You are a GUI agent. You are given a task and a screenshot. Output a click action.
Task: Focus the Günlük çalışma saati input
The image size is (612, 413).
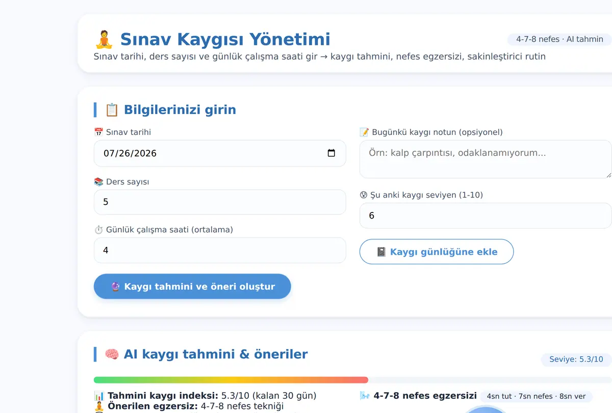pos(220,250)
